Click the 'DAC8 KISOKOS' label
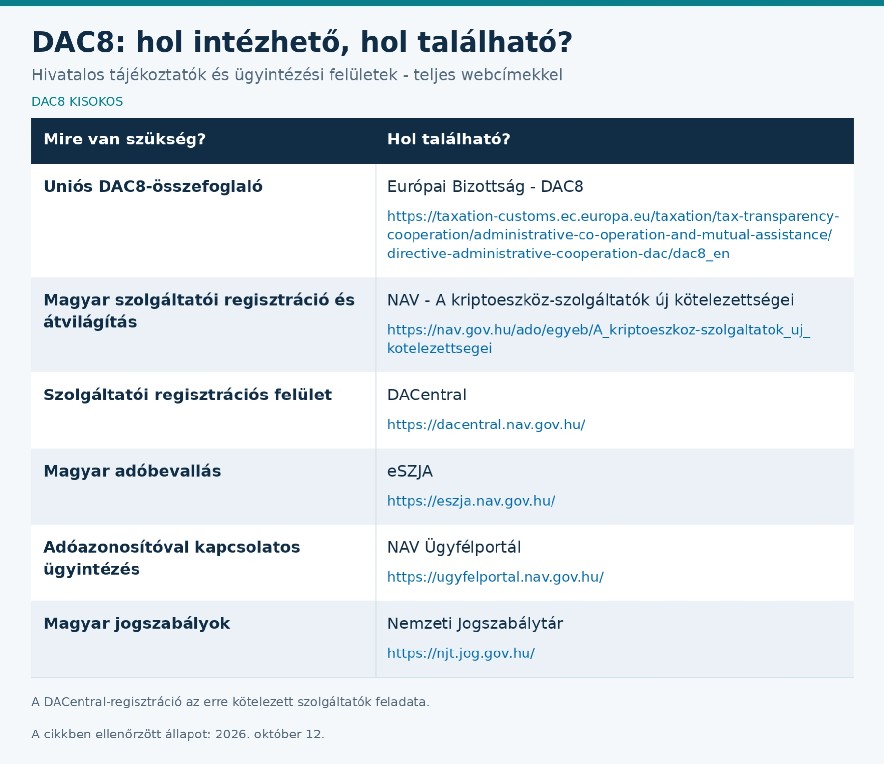This screenshot has height=764, width=884. point(77,102)
